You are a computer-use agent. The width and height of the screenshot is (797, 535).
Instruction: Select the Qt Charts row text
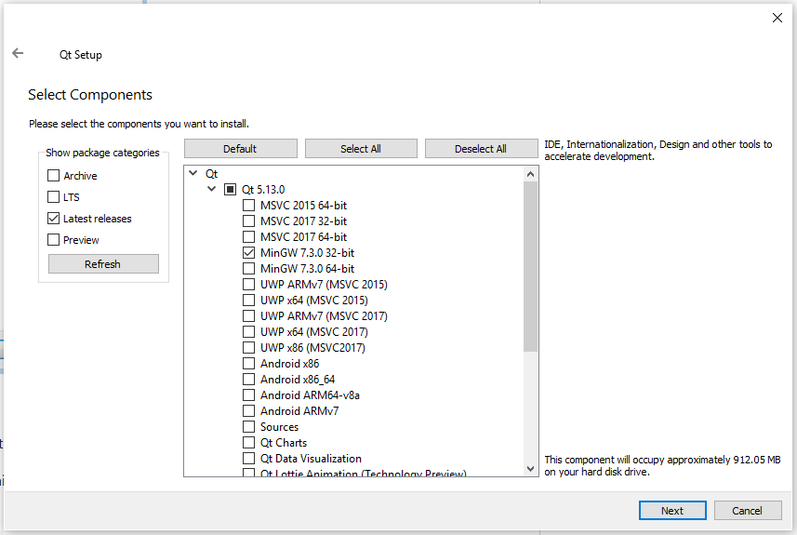(x=284, y=443)
